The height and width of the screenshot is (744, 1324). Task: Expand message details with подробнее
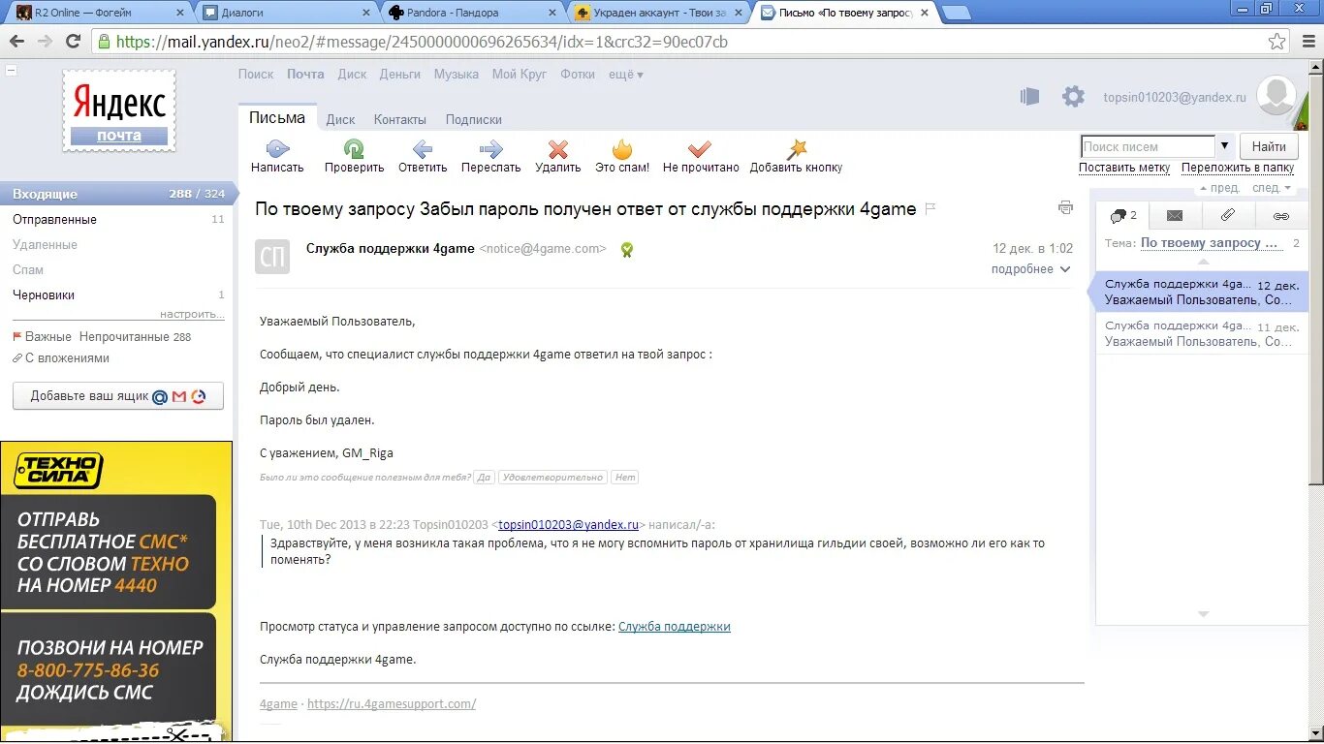tap(1030, 269)
